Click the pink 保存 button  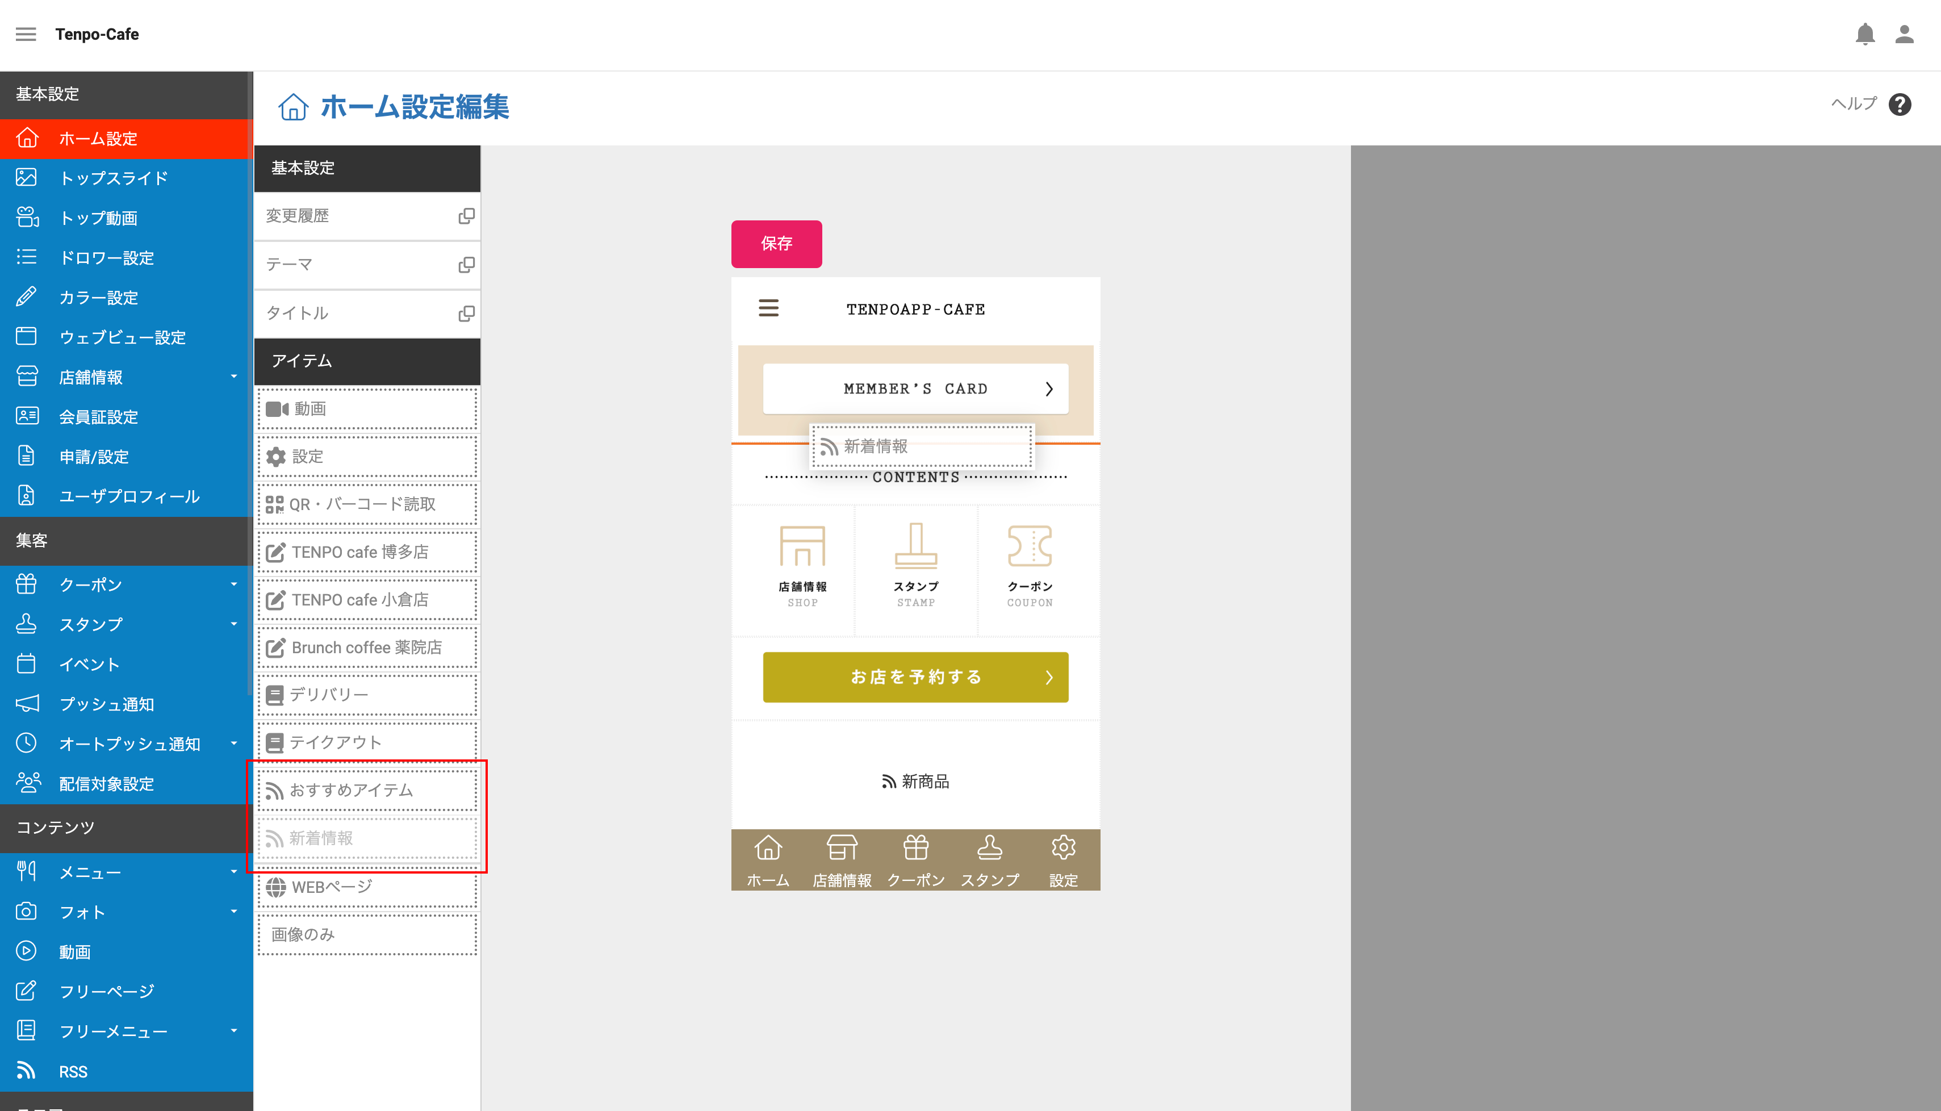click(776, 244)
